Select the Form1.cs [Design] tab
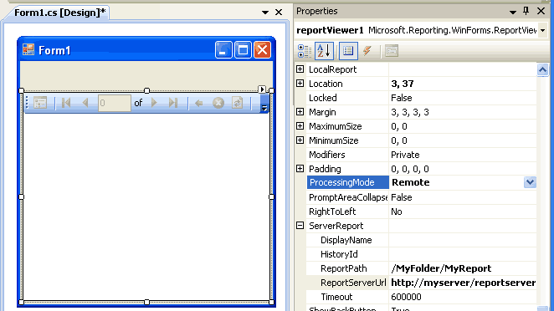 tap(59, 13)
